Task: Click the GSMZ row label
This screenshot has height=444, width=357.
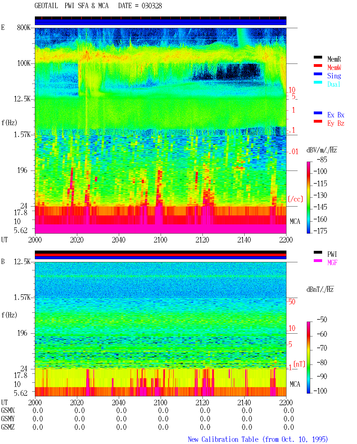Action: click(8, 427)
